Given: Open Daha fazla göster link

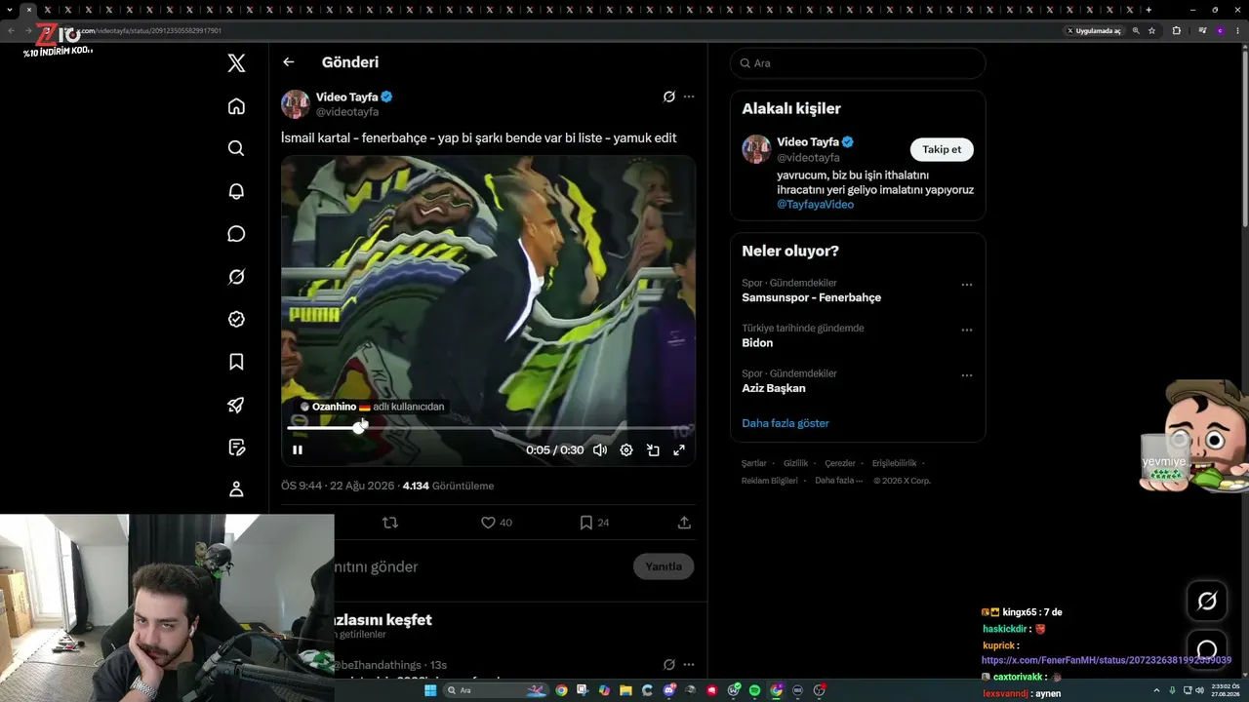Looking at the screenshot, I should [786, 423].
